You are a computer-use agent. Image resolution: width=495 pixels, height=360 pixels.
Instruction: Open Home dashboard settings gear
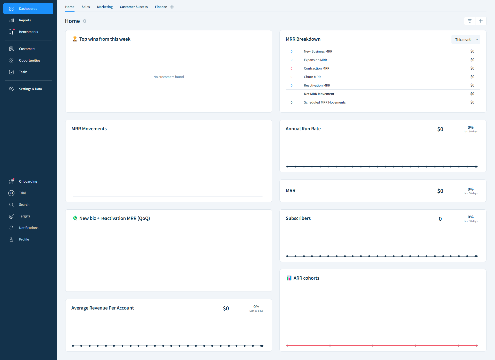(84, 21)
